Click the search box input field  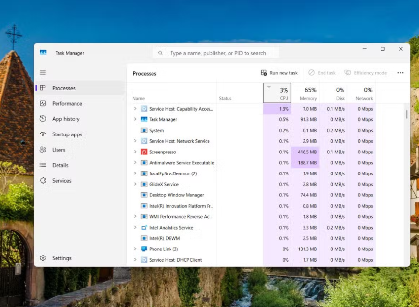coord(216,53)
